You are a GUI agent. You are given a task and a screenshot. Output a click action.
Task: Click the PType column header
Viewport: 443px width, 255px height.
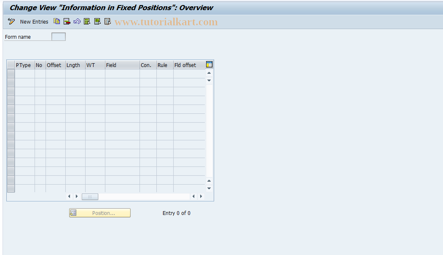pyautogui.click(x=24, y=65)
